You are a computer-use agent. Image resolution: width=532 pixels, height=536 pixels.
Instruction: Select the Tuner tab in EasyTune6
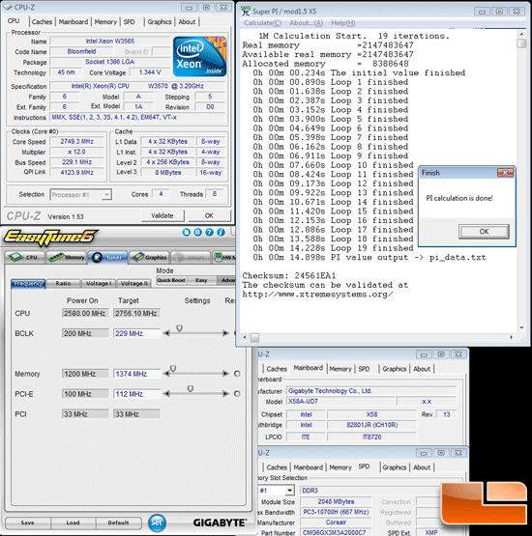click(x=107, y=257)
